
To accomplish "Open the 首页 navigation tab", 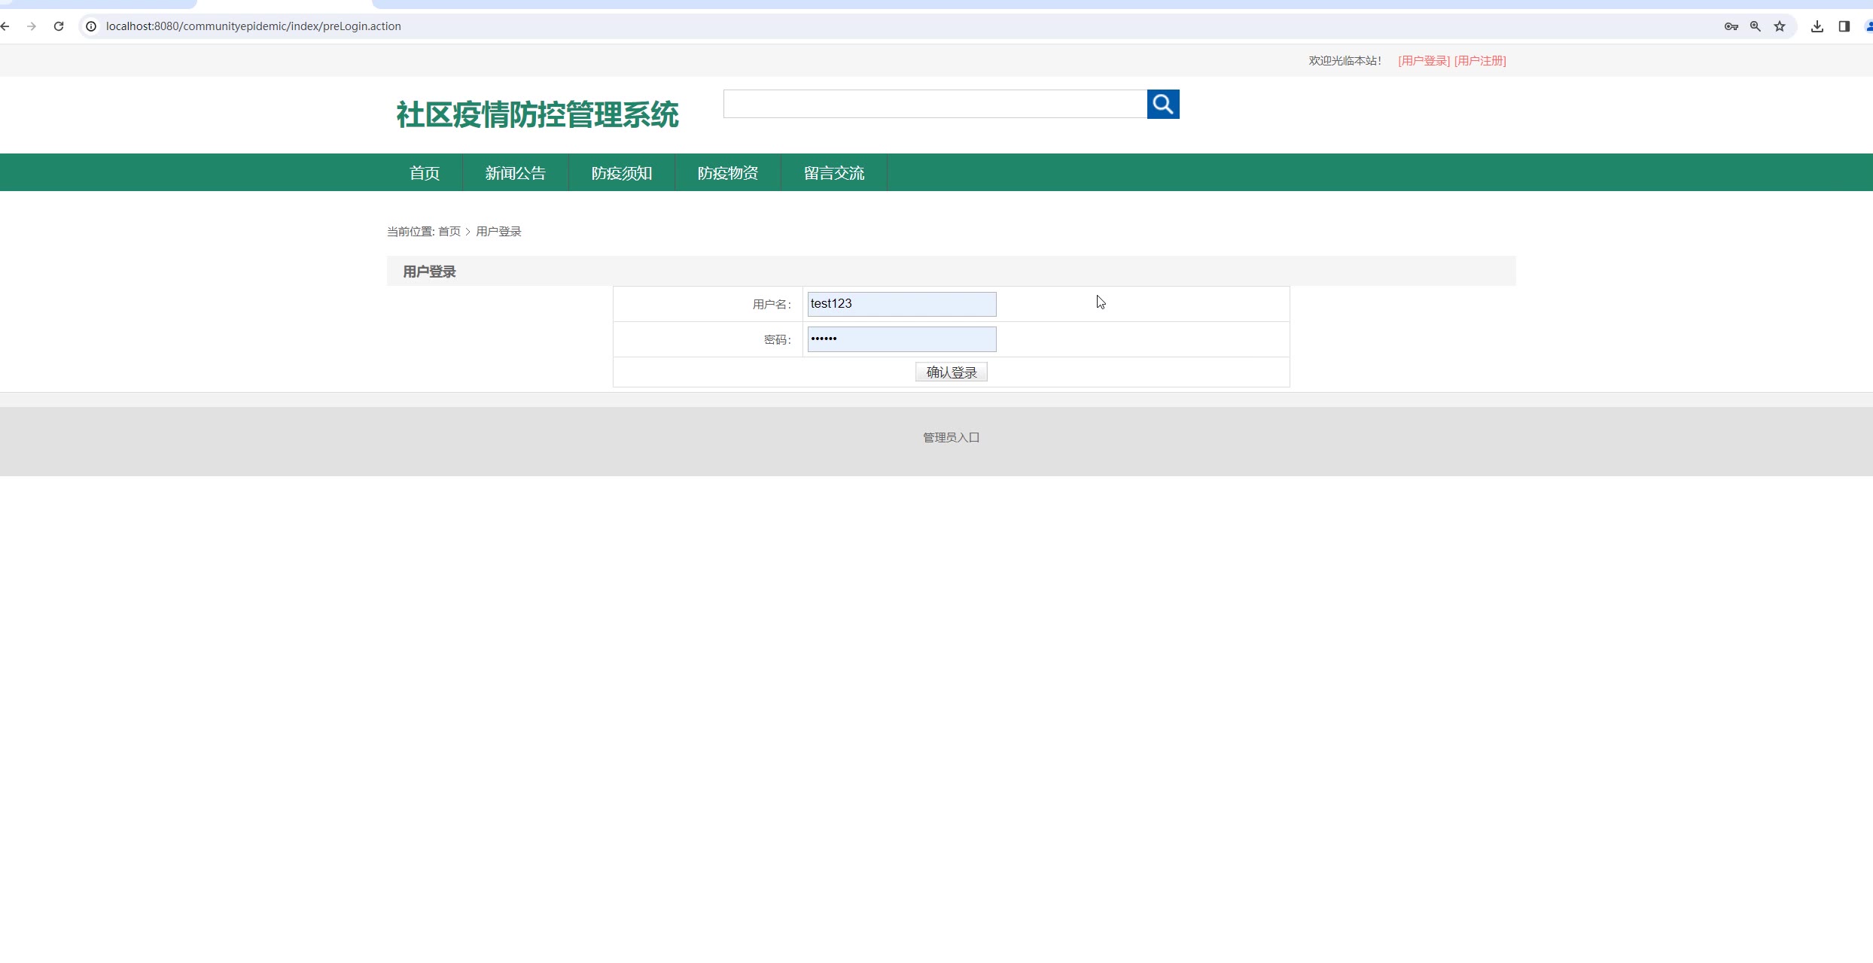I will coord(425,173).
